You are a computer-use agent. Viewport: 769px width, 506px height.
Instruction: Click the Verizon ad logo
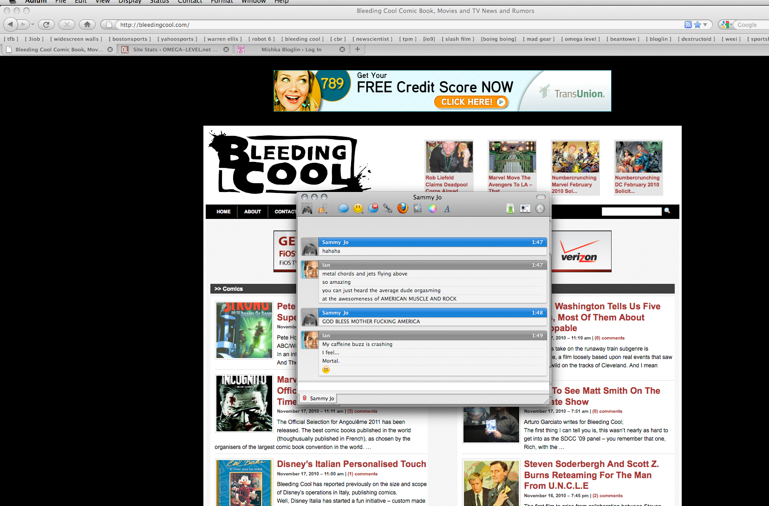(579, 251)
